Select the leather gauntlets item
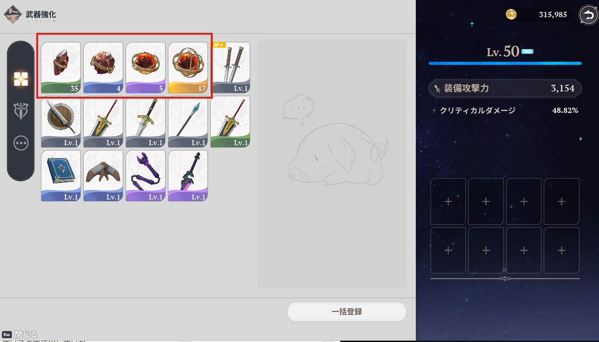599x342 pixels. pos(103,176)
